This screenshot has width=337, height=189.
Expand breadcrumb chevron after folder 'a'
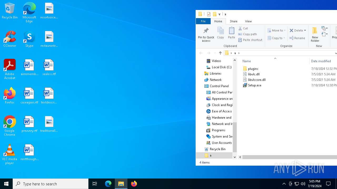239,53
